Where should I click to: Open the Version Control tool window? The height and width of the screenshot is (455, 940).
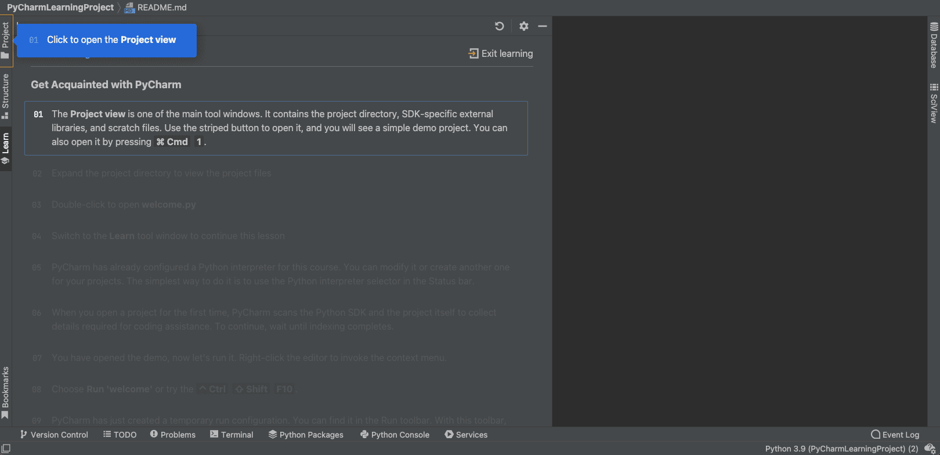point(54,435)
